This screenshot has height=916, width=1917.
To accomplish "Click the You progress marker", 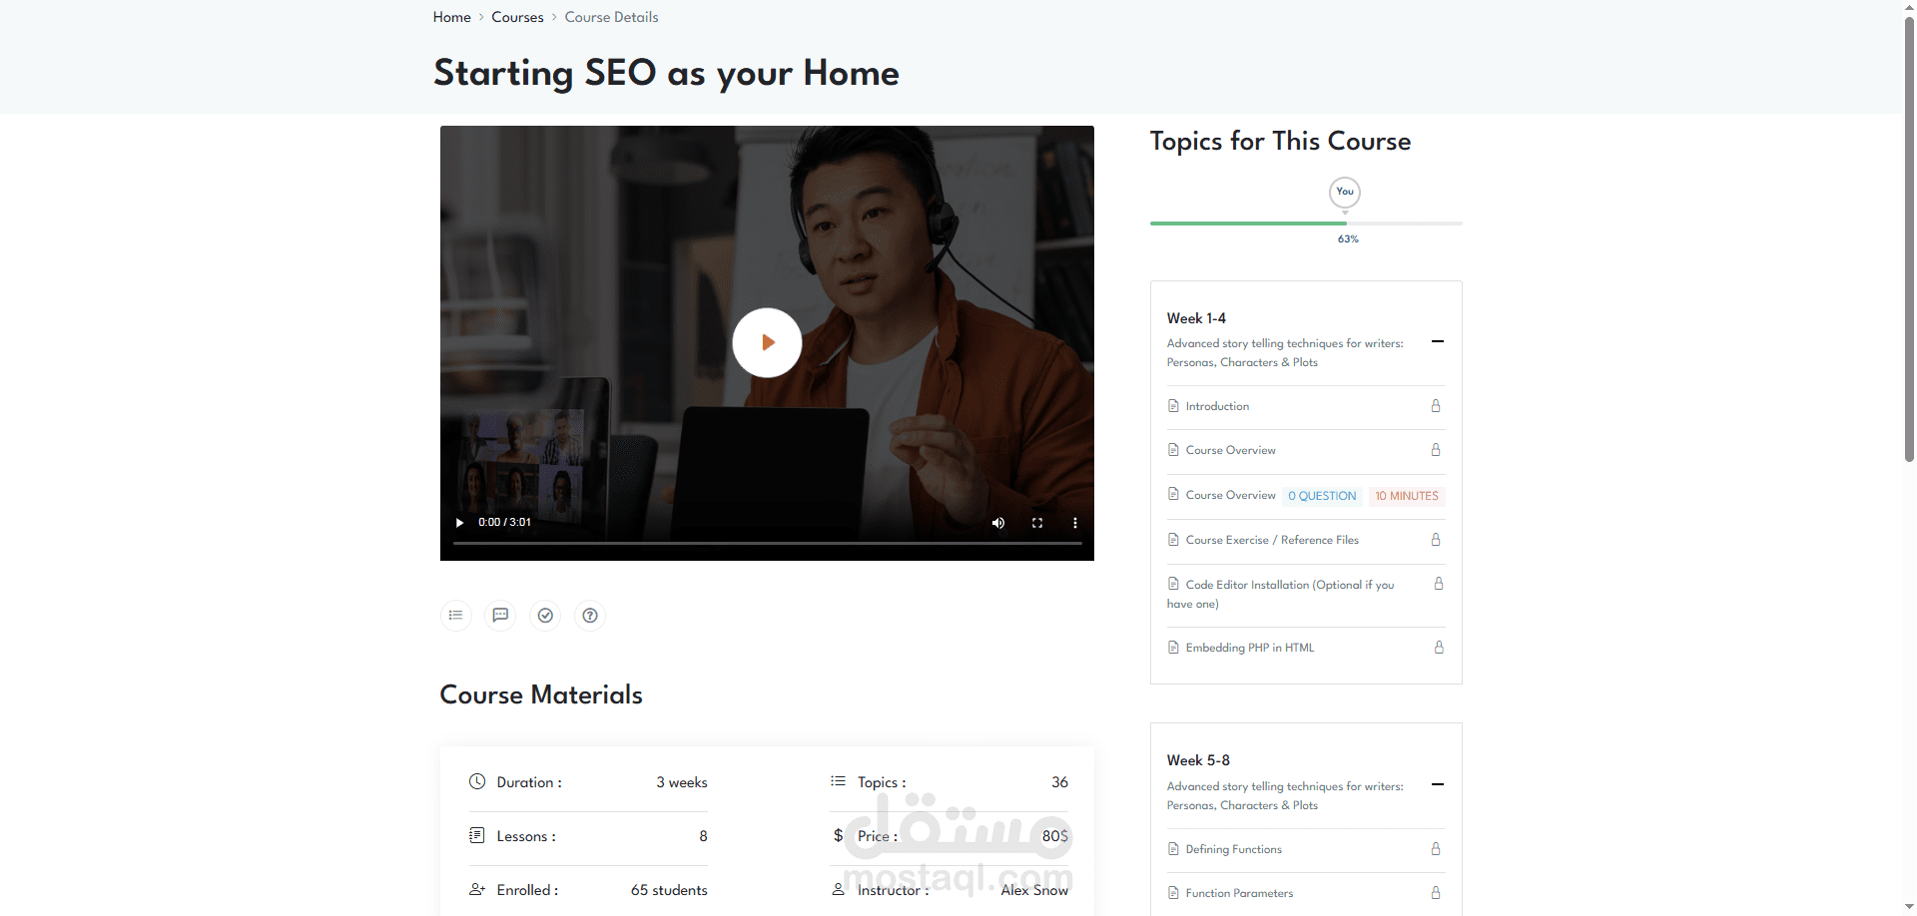I will (1345, 192).
